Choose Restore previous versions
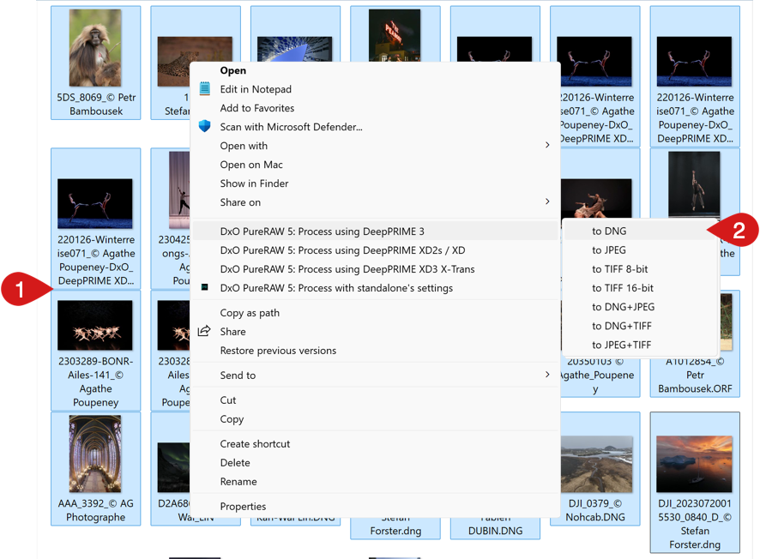Screen dimensions: 760x559 pos(278,350)
